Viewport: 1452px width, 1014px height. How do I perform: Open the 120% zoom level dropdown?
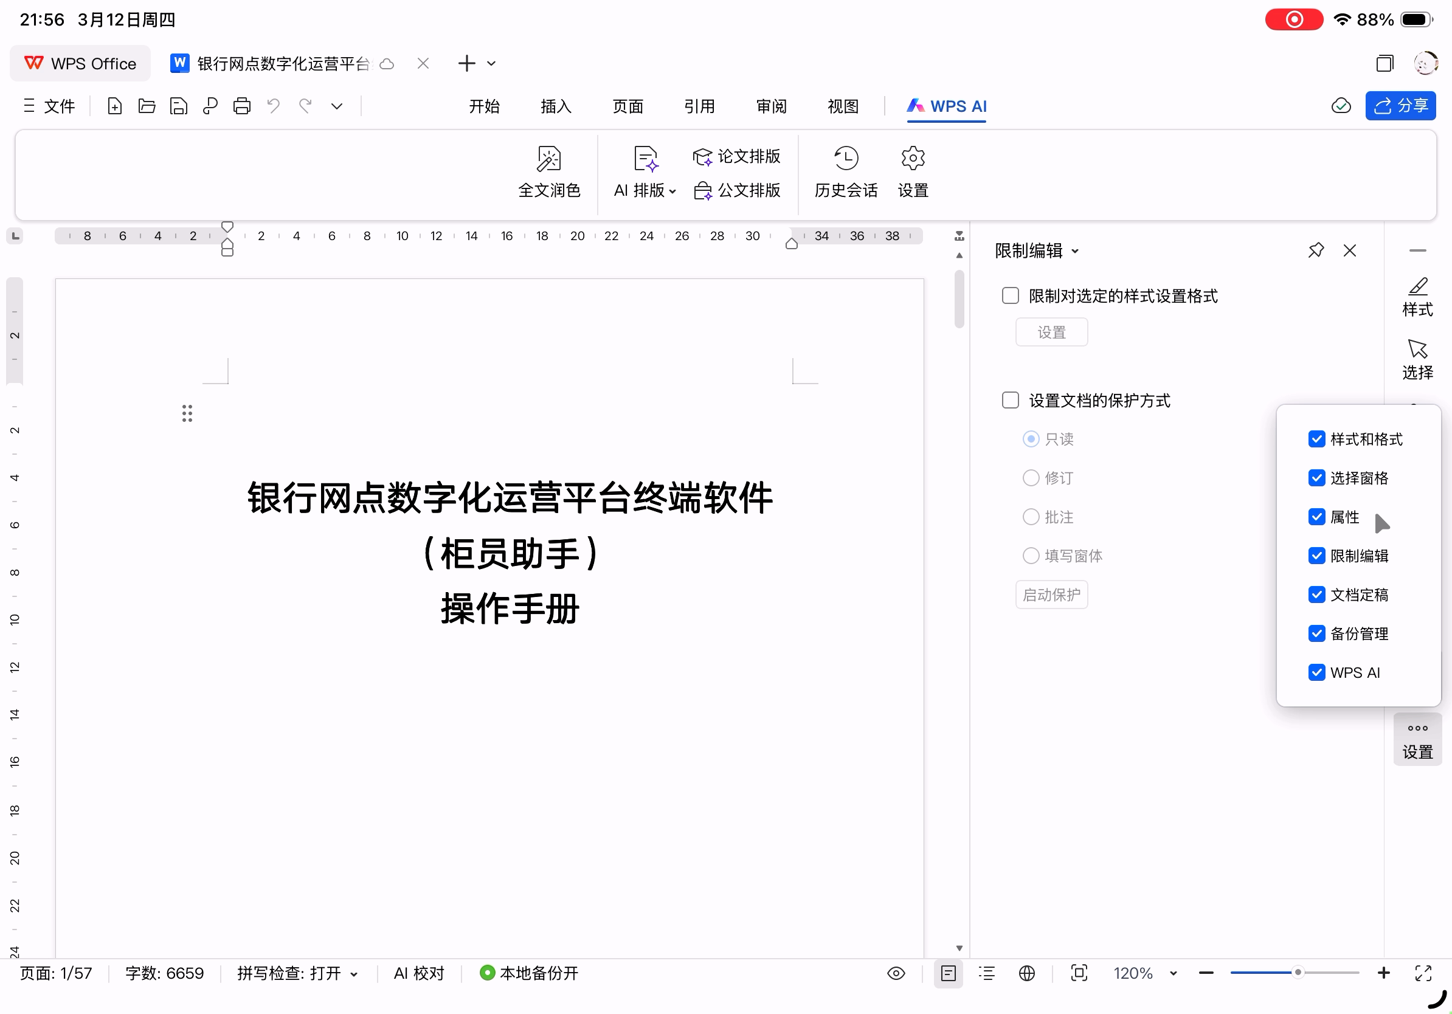pos(1172,973)
